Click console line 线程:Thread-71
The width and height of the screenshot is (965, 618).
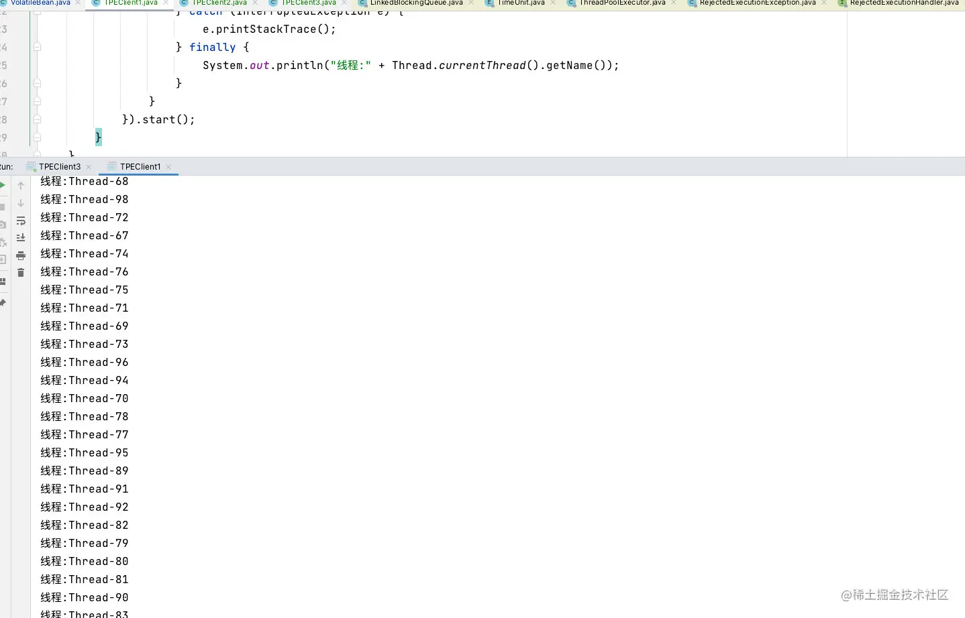pos(85,308)
